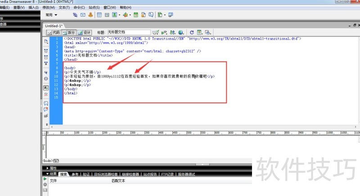Switch to 拆分 (Split) view

pyautogui.click(x=69, y=32)
